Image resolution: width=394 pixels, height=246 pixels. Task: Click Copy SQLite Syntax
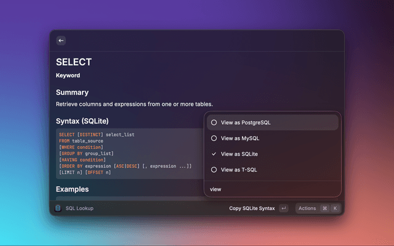[252, 208]
